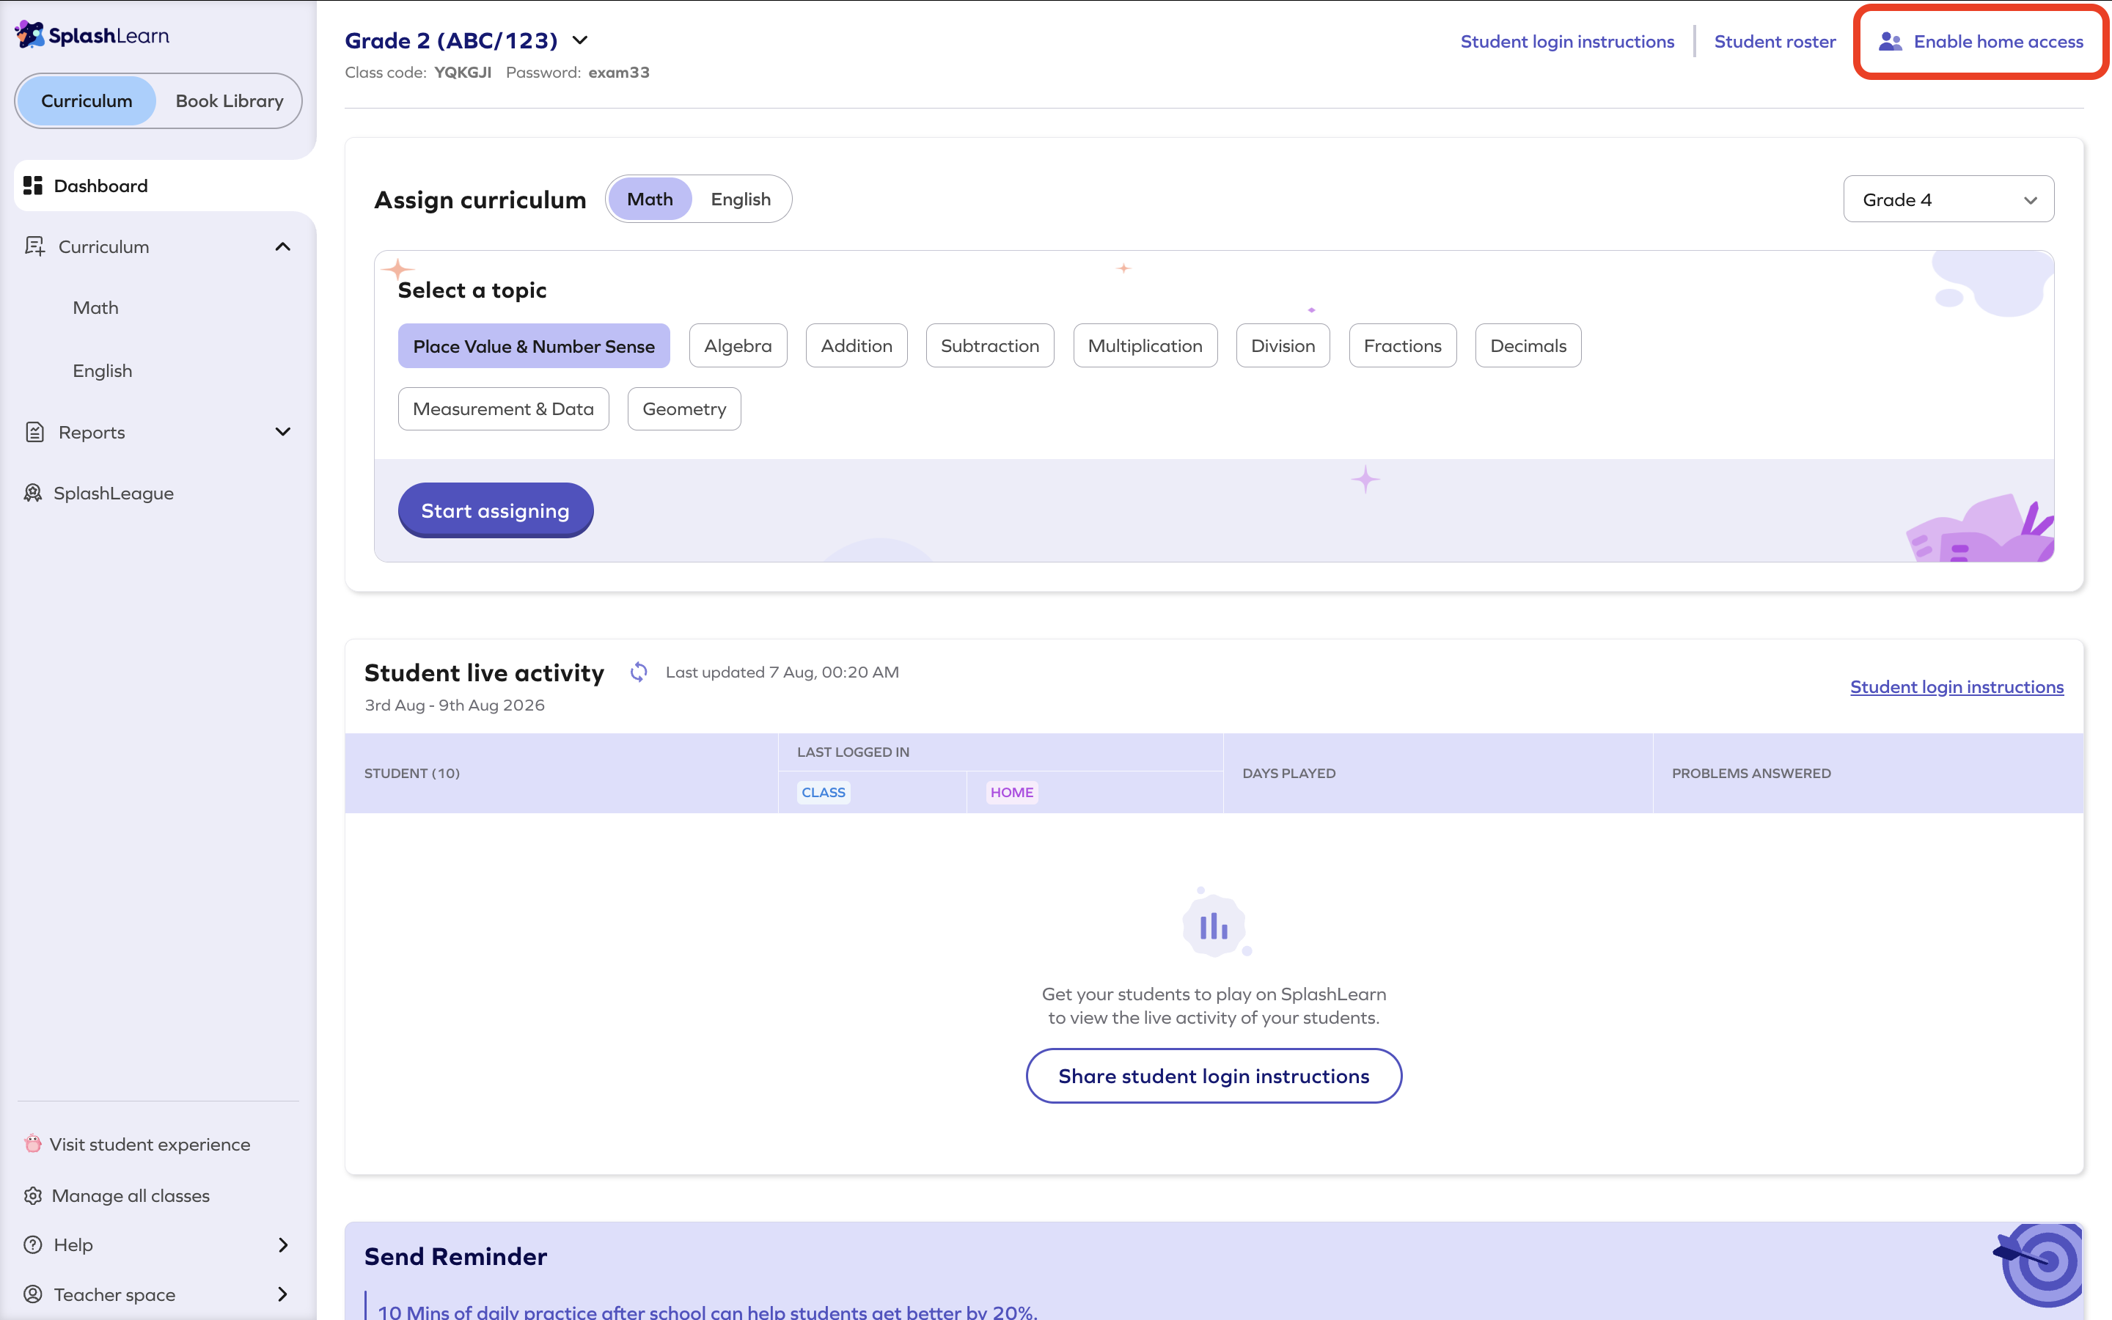
Task: Click the 3rd Aug - 9th Aug 2026 date range
Action: pyautogui.click(x=455, y=705)
